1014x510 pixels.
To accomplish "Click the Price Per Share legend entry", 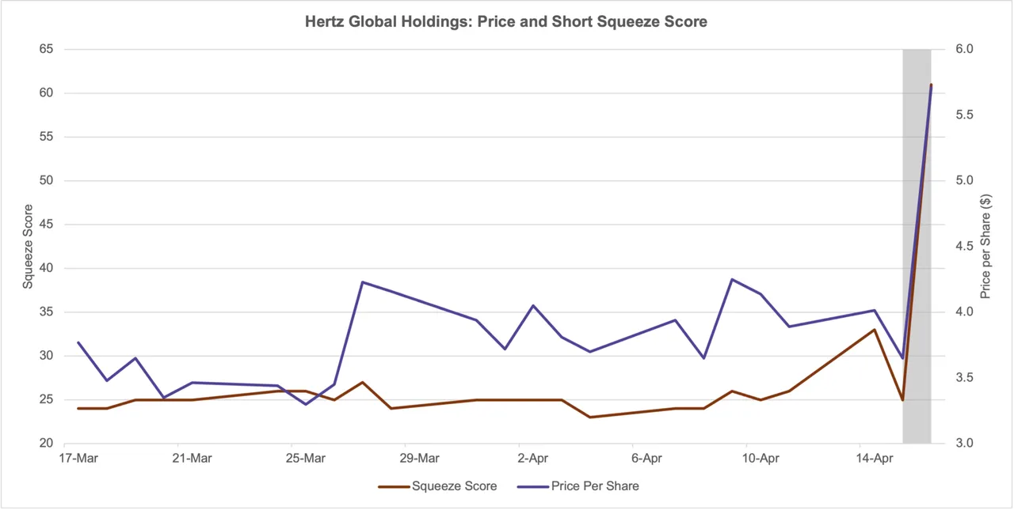I will pos(578,486).
